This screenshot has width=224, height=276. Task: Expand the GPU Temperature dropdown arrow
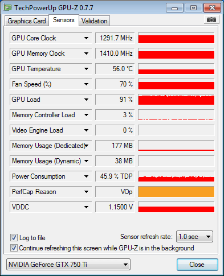tap(86, 69)
